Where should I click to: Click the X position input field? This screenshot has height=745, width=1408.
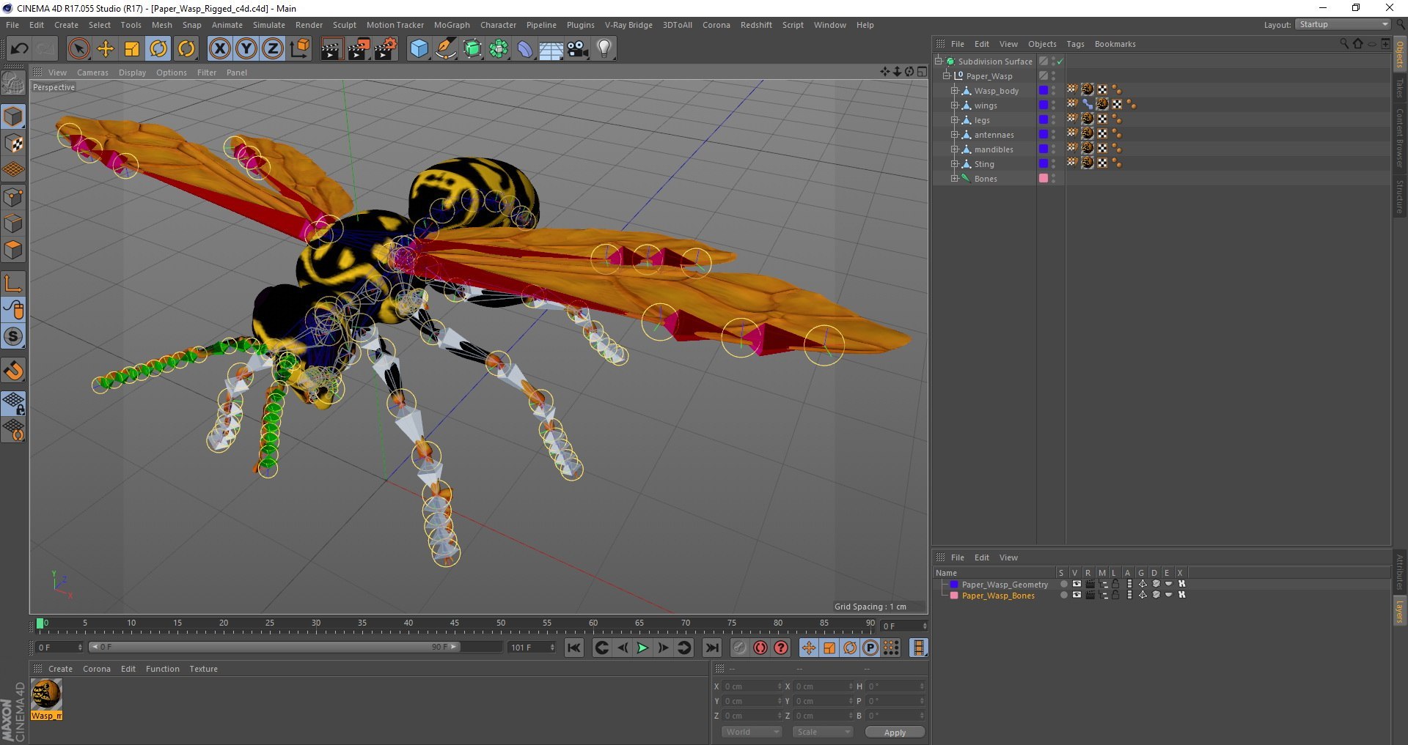pos(753,686)
